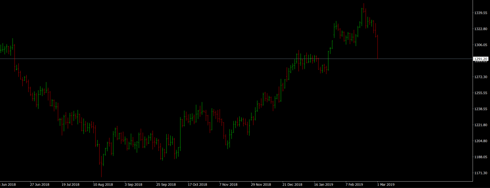Click the 7 Feb 2019 date label
490x188 pixels.
point(354,184)
